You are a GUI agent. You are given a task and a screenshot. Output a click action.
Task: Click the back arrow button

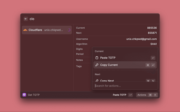coord(26,19)
